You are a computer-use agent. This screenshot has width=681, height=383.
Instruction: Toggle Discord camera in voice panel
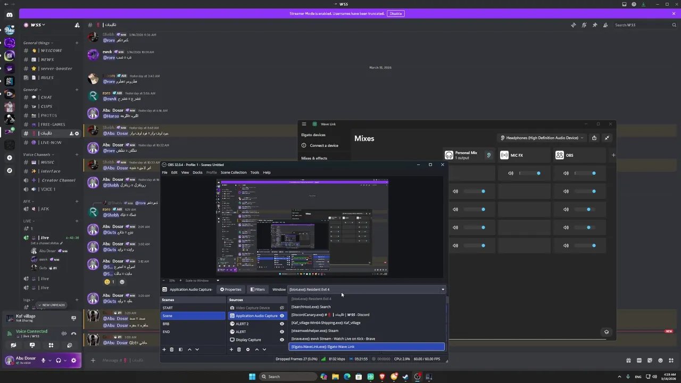13,345
